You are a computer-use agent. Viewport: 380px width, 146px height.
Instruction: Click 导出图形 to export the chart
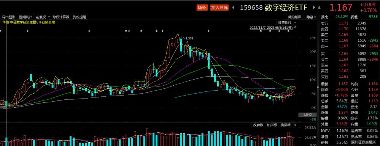[9, 17]
